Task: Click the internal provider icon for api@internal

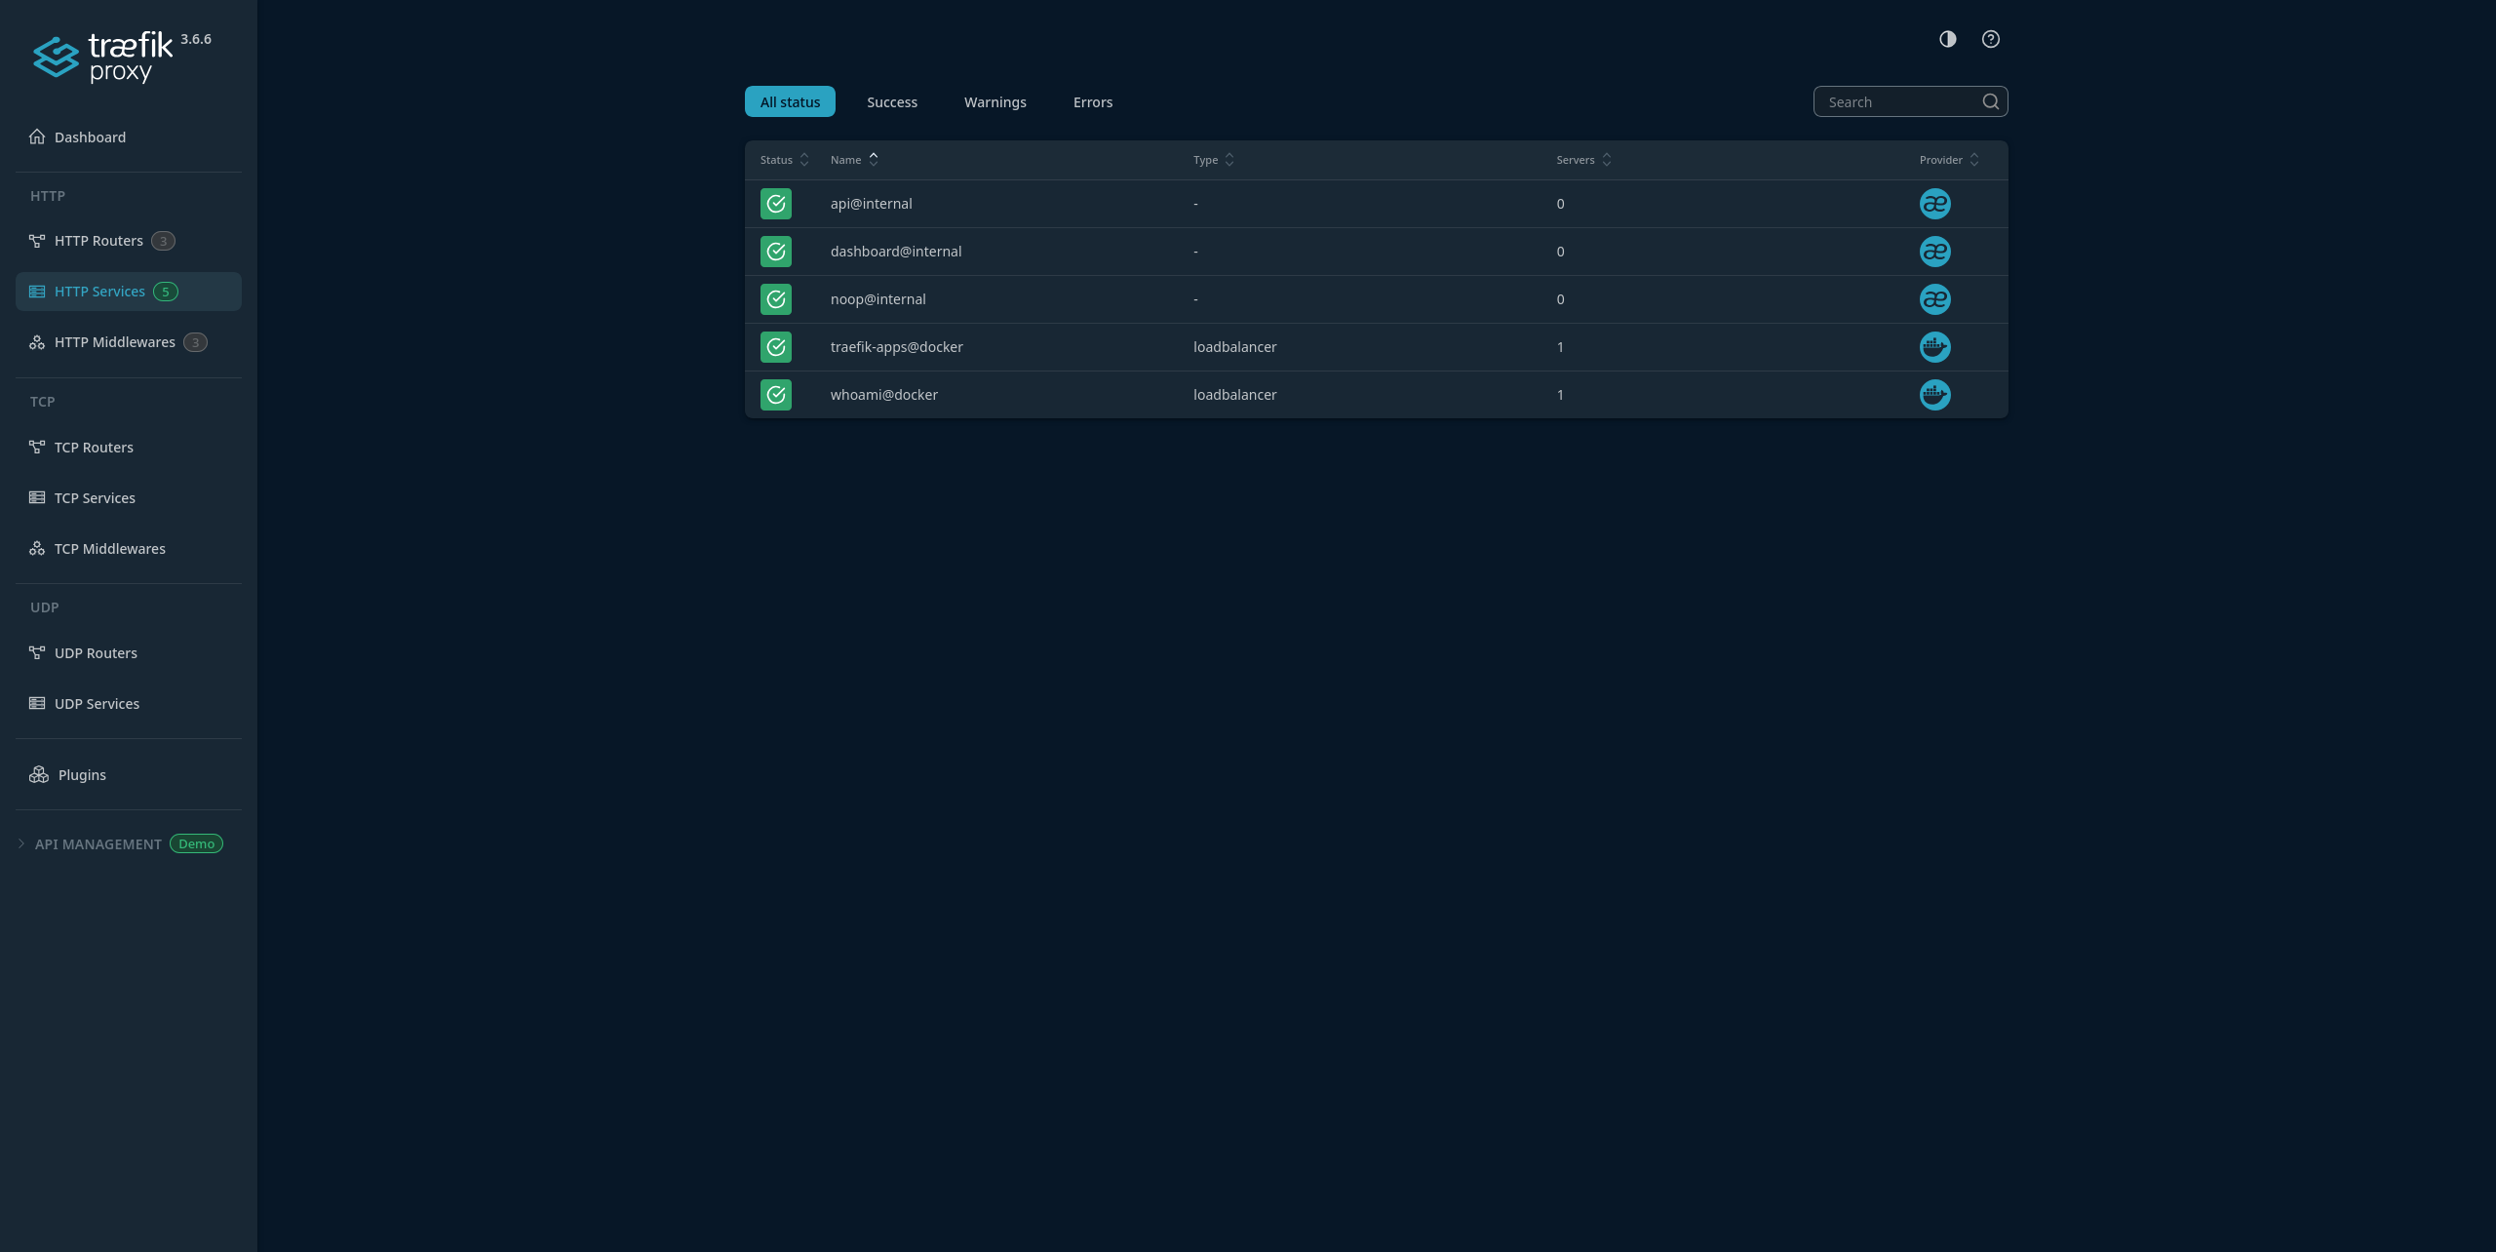Action: (x=1934, y=204)
